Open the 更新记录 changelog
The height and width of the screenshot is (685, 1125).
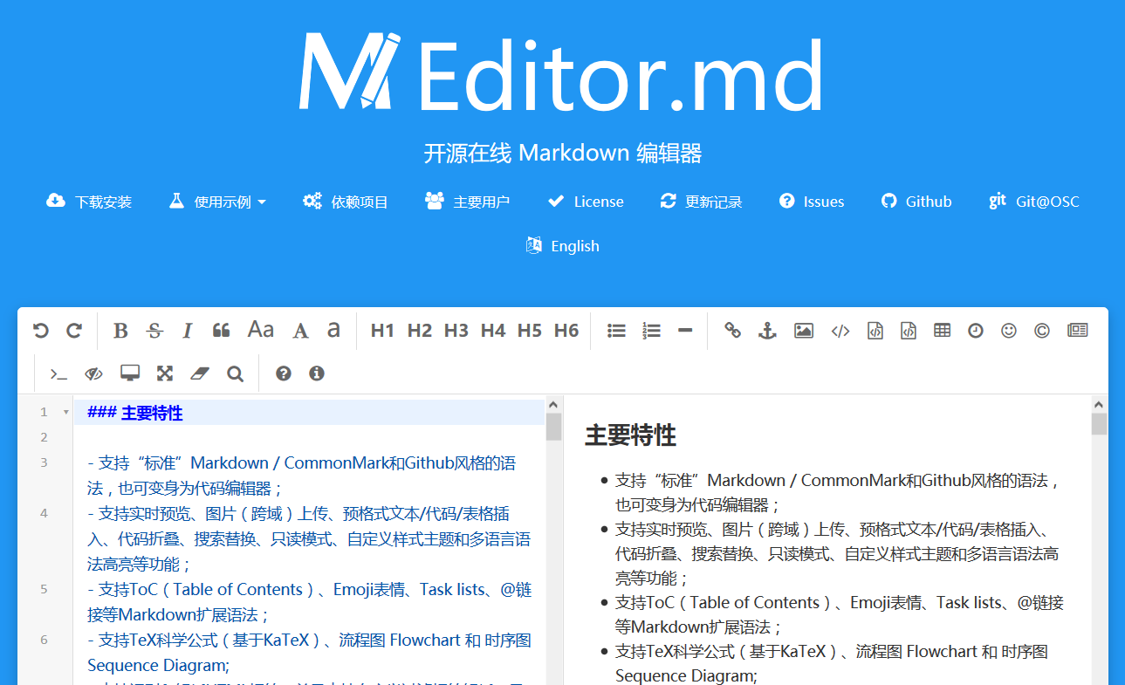coord(702,202)
